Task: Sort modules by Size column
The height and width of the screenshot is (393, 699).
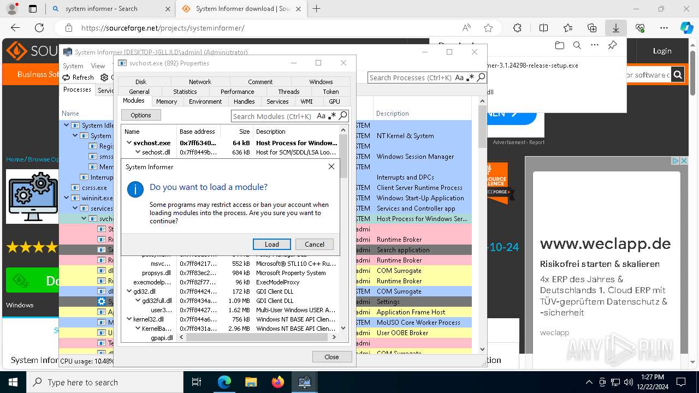Action: click(x=236, y=131)
